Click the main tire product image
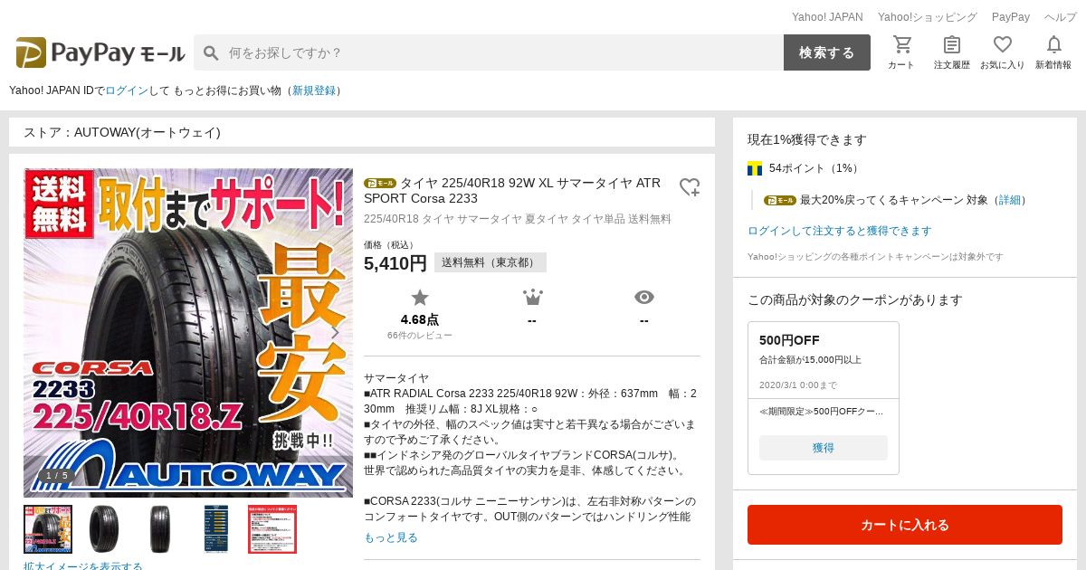 [188, 333]
